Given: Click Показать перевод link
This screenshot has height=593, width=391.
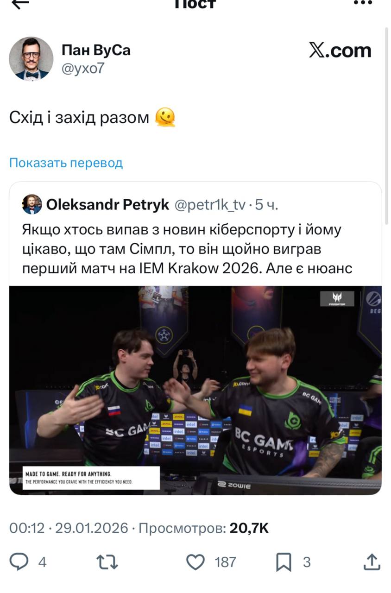Looking at the screenshot, I should click(x=66, y=163).
